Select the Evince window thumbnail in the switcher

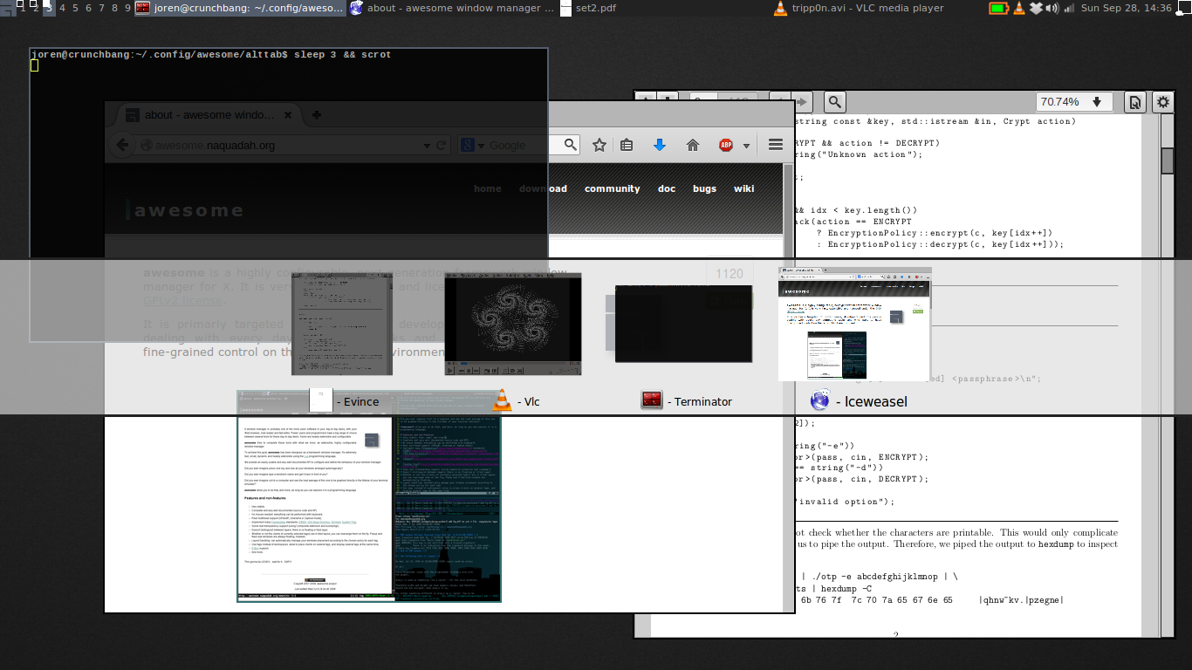(x=342, y=323)
